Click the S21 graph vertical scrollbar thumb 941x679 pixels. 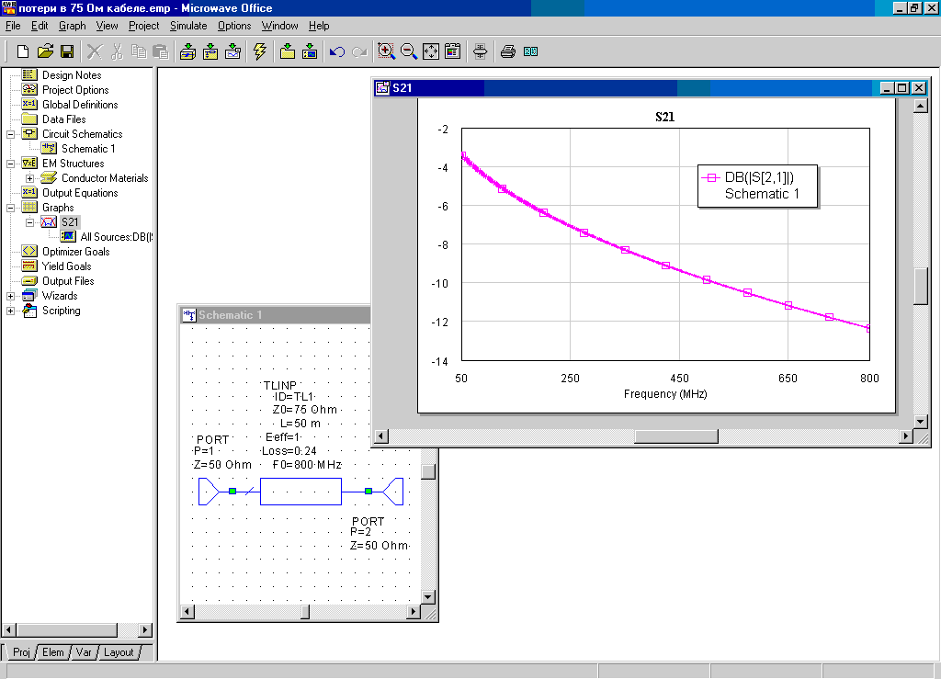(920, 287)
